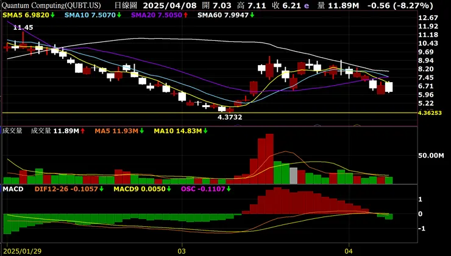This screenshot has height=256, width=451.
Task: Click the volume MA5 11.93M label
Action: pyautogui.click(x=116, y=131)
